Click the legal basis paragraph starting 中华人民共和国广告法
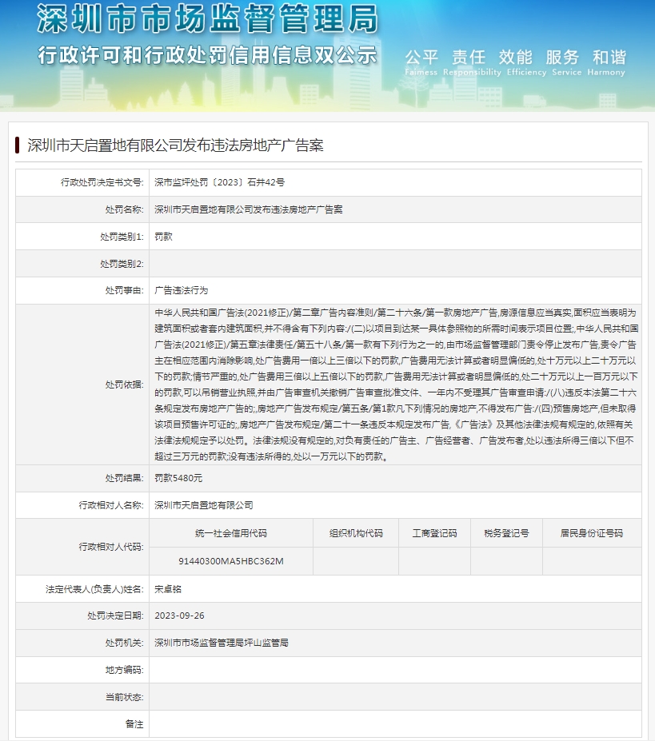This screenshot has width=655, height=741. (x=397, y=384)
